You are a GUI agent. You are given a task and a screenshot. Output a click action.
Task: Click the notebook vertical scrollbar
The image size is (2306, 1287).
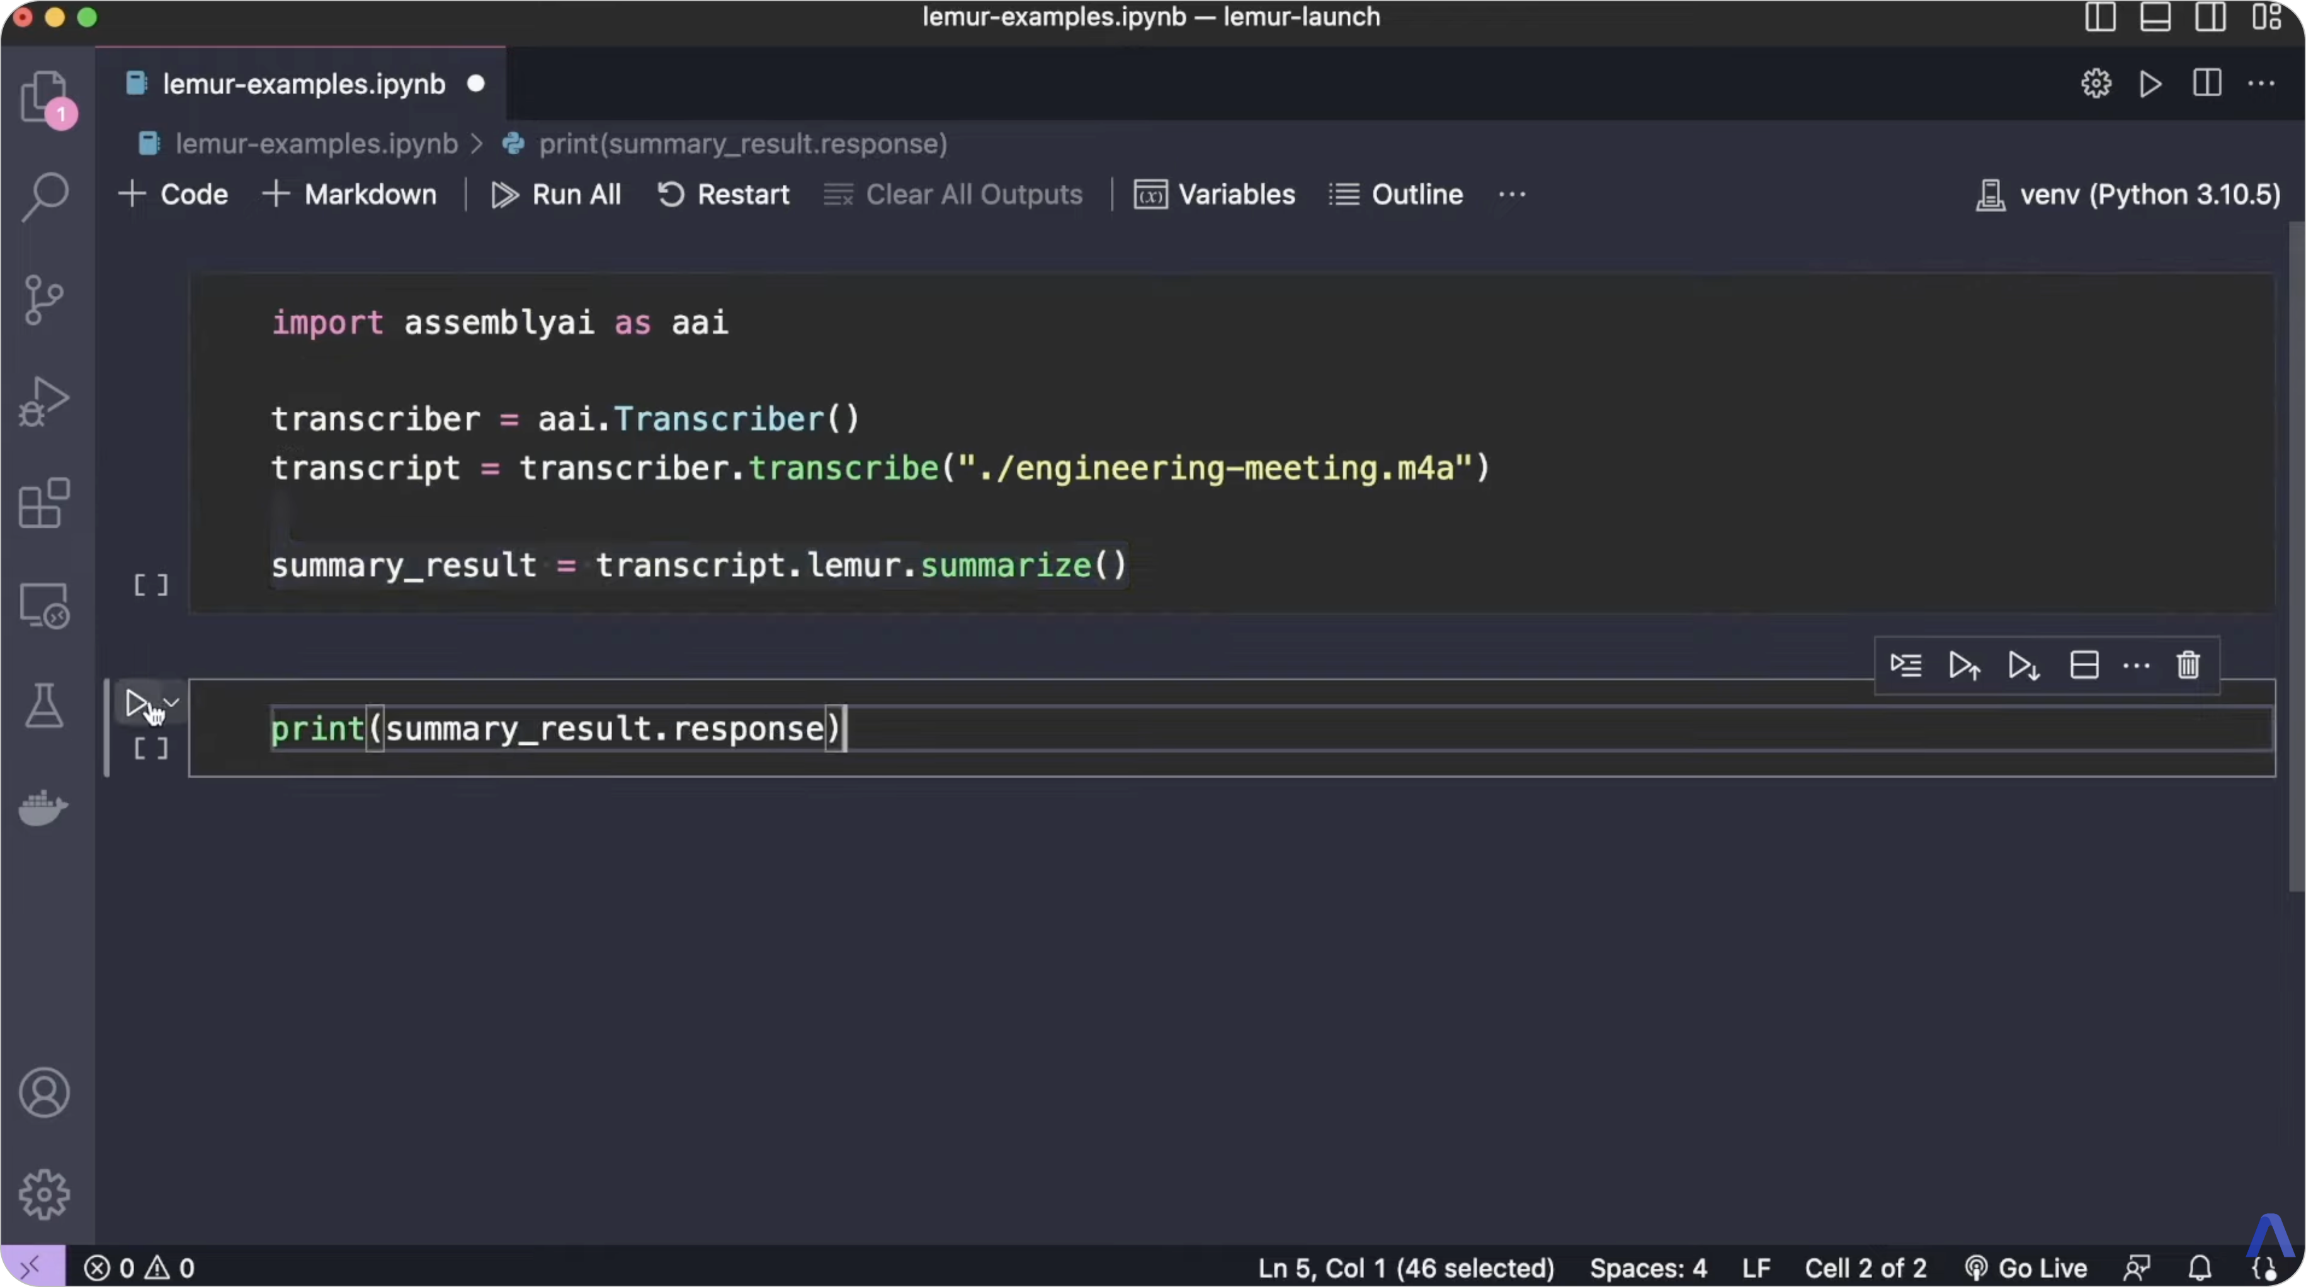click(x=2295, y=555)
